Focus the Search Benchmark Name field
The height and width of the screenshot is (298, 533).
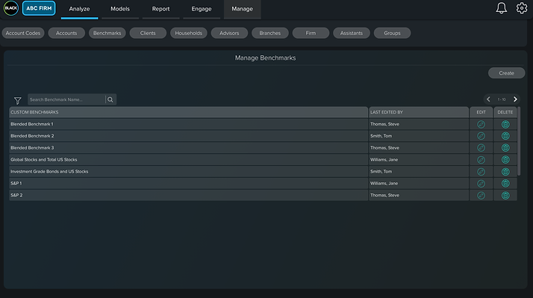(66, 99)
